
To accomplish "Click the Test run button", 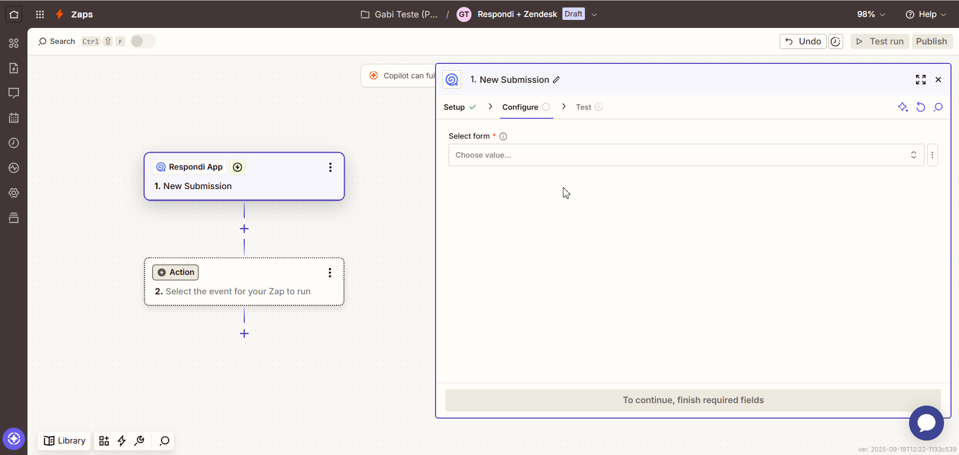I will pyautogui.click(x=880, y=41).
